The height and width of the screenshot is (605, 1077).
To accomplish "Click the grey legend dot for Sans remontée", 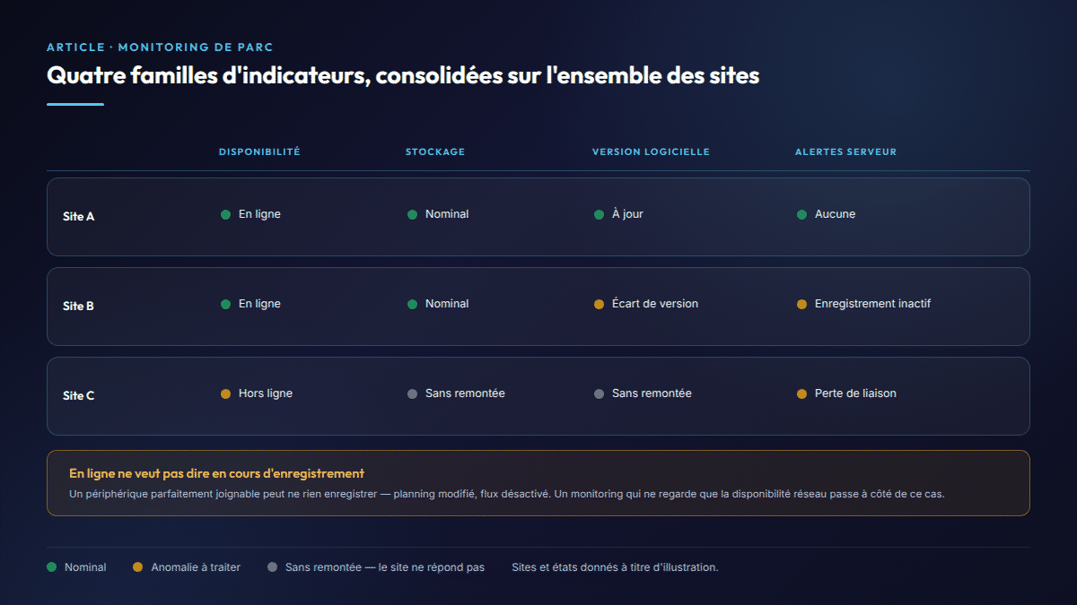I will tap(273, 567).
